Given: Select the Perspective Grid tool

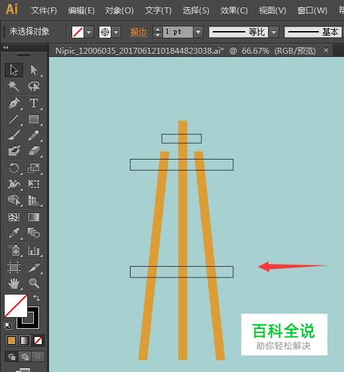Looking at the screenshot, I should (34, 200).
